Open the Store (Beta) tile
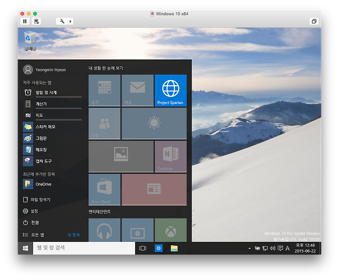 (105, 190)
